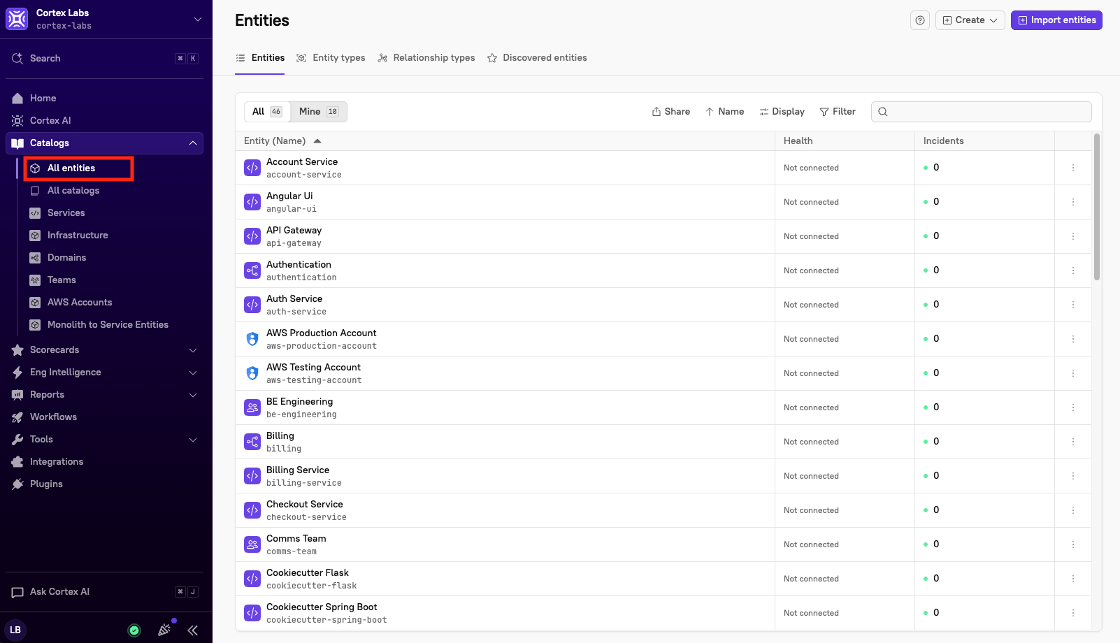Switch to the Relationship types tab
1120x643 pixels.
click(426, 58)
